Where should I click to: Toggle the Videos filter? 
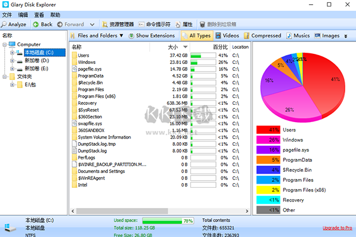tap(227, 36)
